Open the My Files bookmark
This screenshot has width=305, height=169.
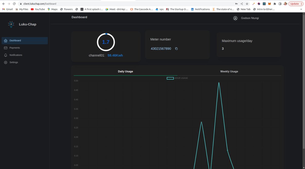pyautogui.click(x=22, y=9)
